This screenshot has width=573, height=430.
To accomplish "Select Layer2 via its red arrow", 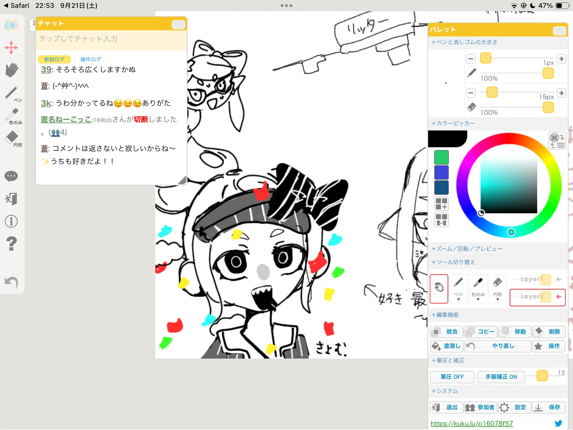I will pos(559,297).
